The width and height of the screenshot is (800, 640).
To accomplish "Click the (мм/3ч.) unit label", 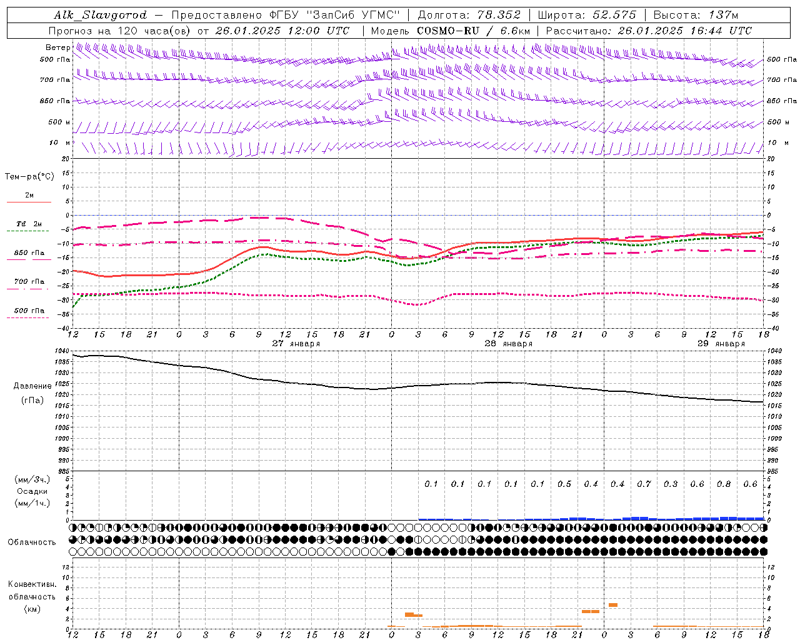I will pyautogui.click(x=32, y=479).
